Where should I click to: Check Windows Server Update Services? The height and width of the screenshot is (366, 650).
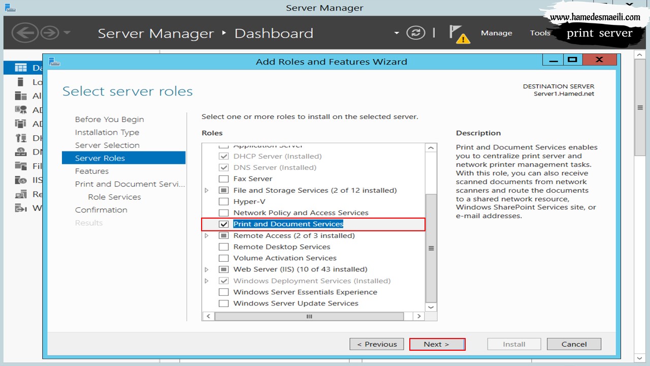[x=223, y=303]
